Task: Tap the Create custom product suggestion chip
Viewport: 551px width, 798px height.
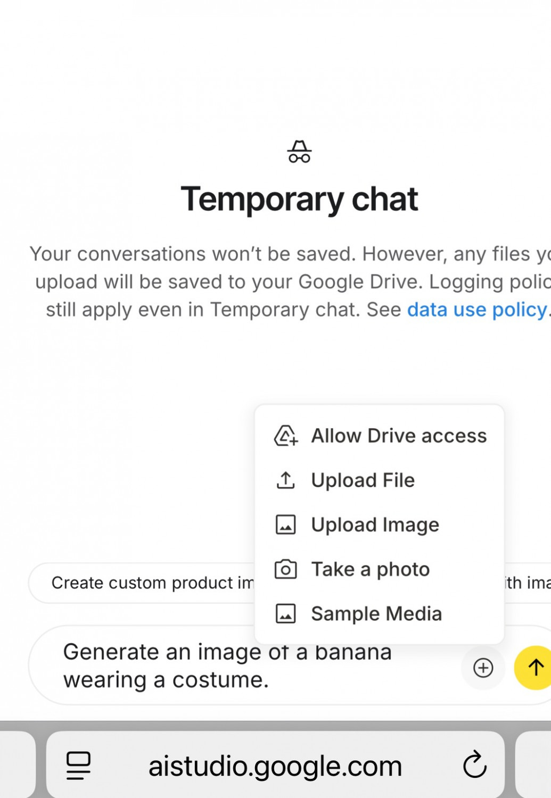Action: pyautogui.click(x=149, y=583)
